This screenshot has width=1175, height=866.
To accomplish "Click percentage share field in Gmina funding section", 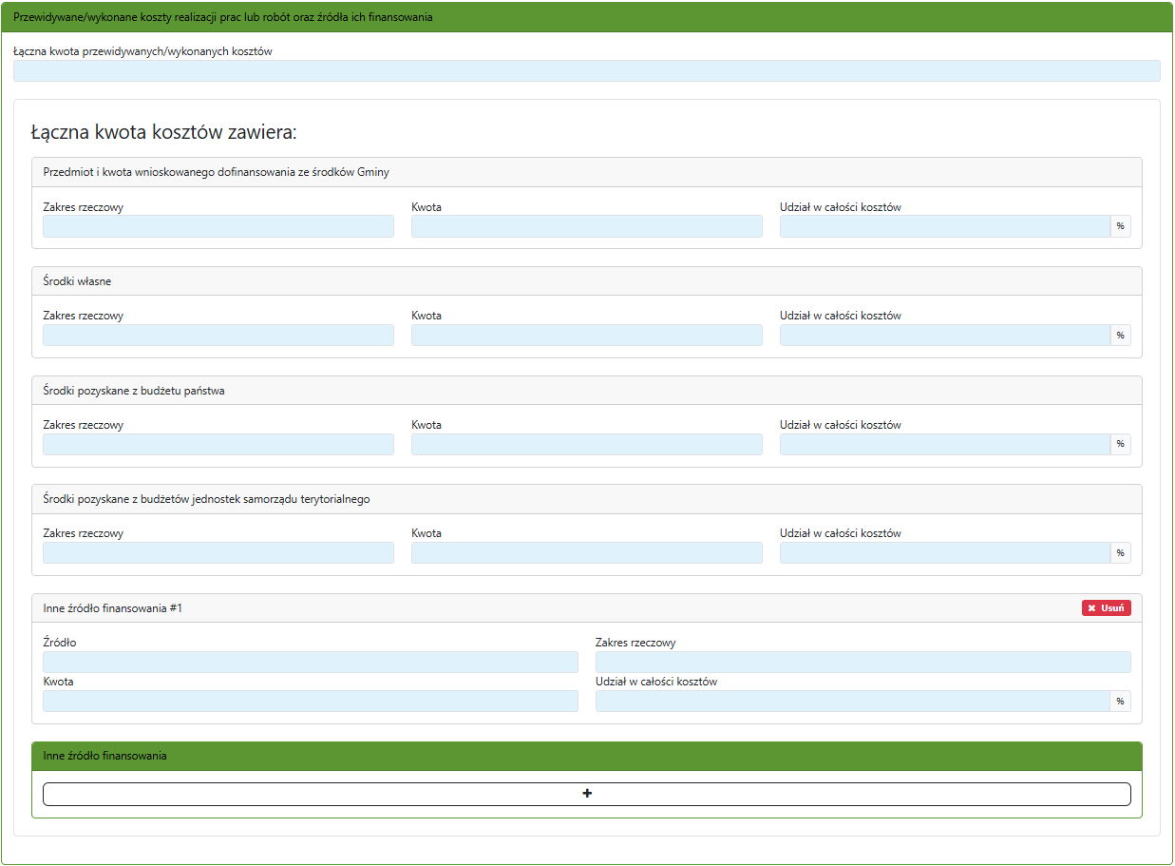I will pos(944,226).
